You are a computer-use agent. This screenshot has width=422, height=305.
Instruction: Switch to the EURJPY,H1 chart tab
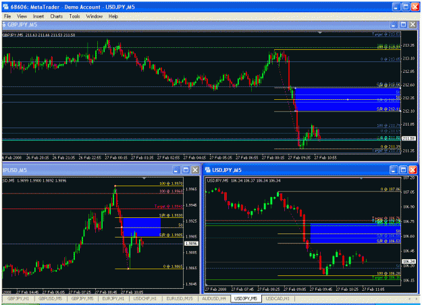tap(113, 298)
